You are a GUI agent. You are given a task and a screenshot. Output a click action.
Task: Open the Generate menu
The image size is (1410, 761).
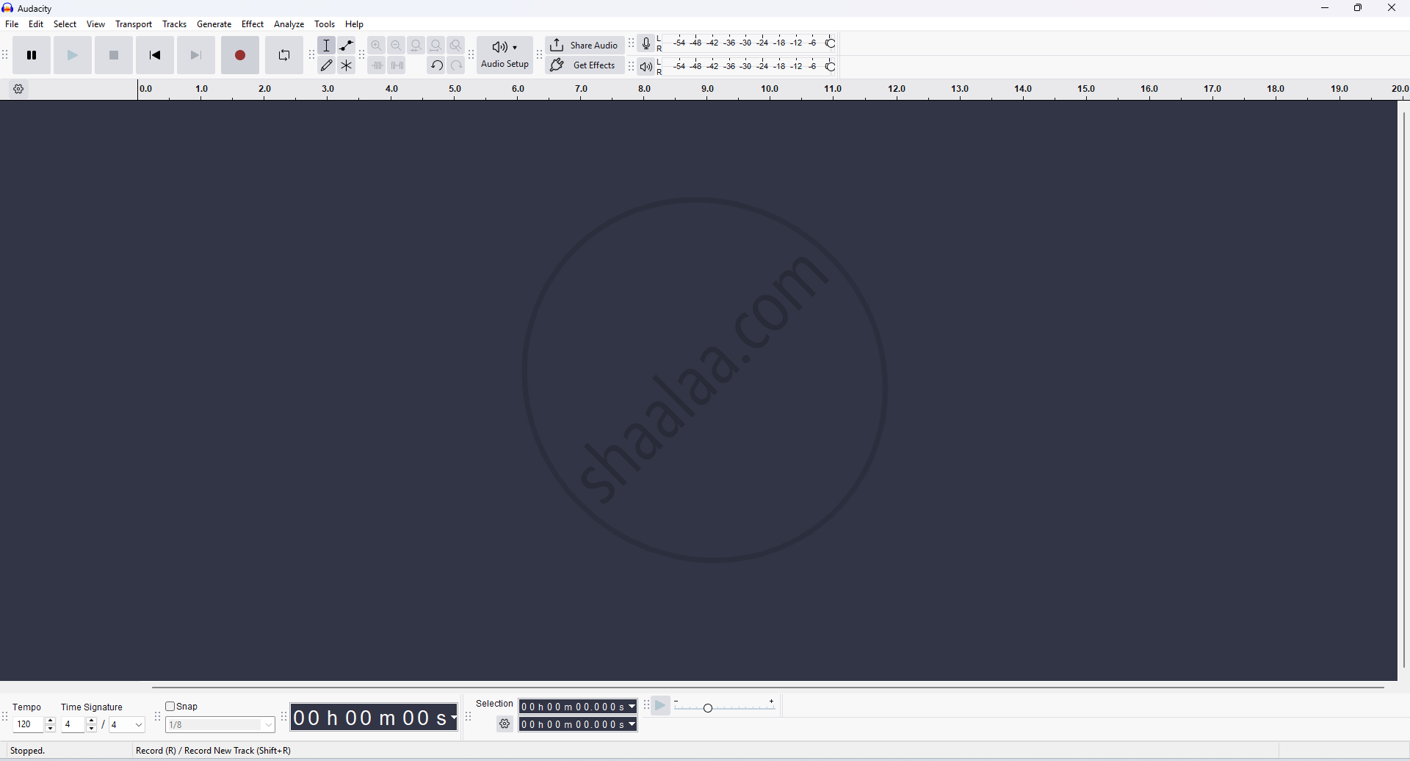coord(214,24)
